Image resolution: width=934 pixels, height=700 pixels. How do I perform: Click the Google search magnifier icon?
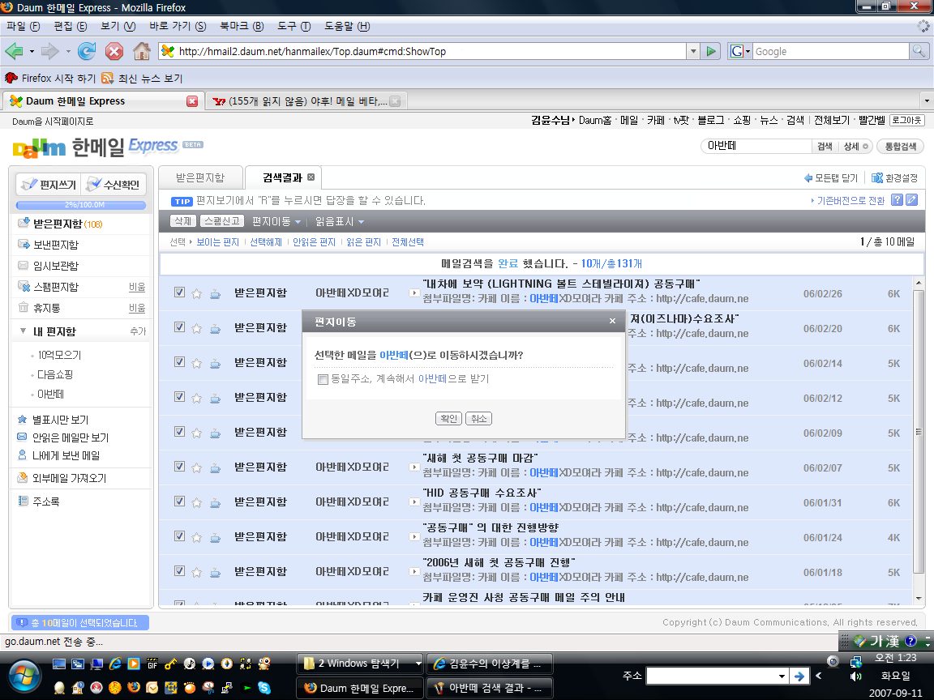point(919,51)
